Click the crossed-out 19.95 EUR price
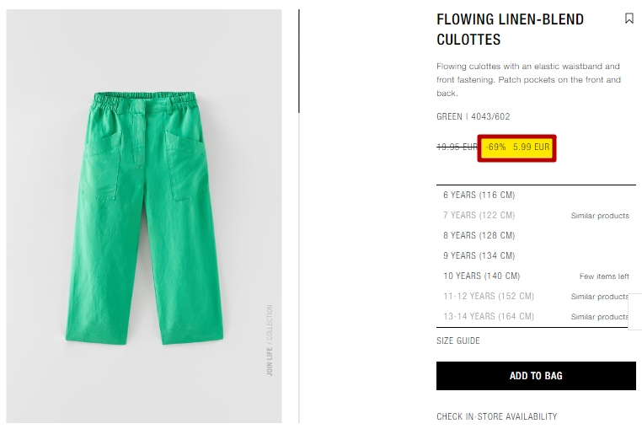642x429 pixels. point(457,147)
